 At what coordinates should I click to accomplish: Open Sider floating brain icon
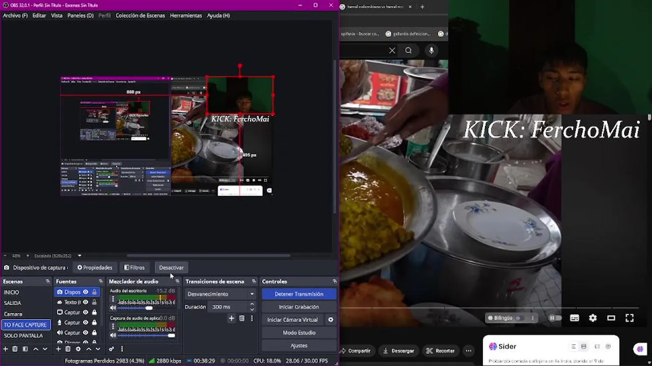click(x=639, y=349)
